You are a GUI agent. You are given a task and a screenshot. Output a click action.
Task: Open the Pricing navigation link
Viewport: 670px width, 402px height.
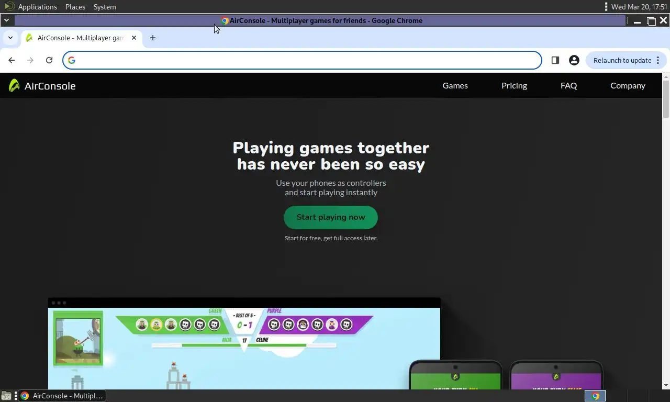click(514, 85)
